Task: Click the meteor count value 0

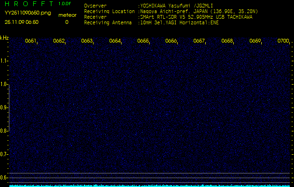Action: pyautogui.click(x=67, y=22)
